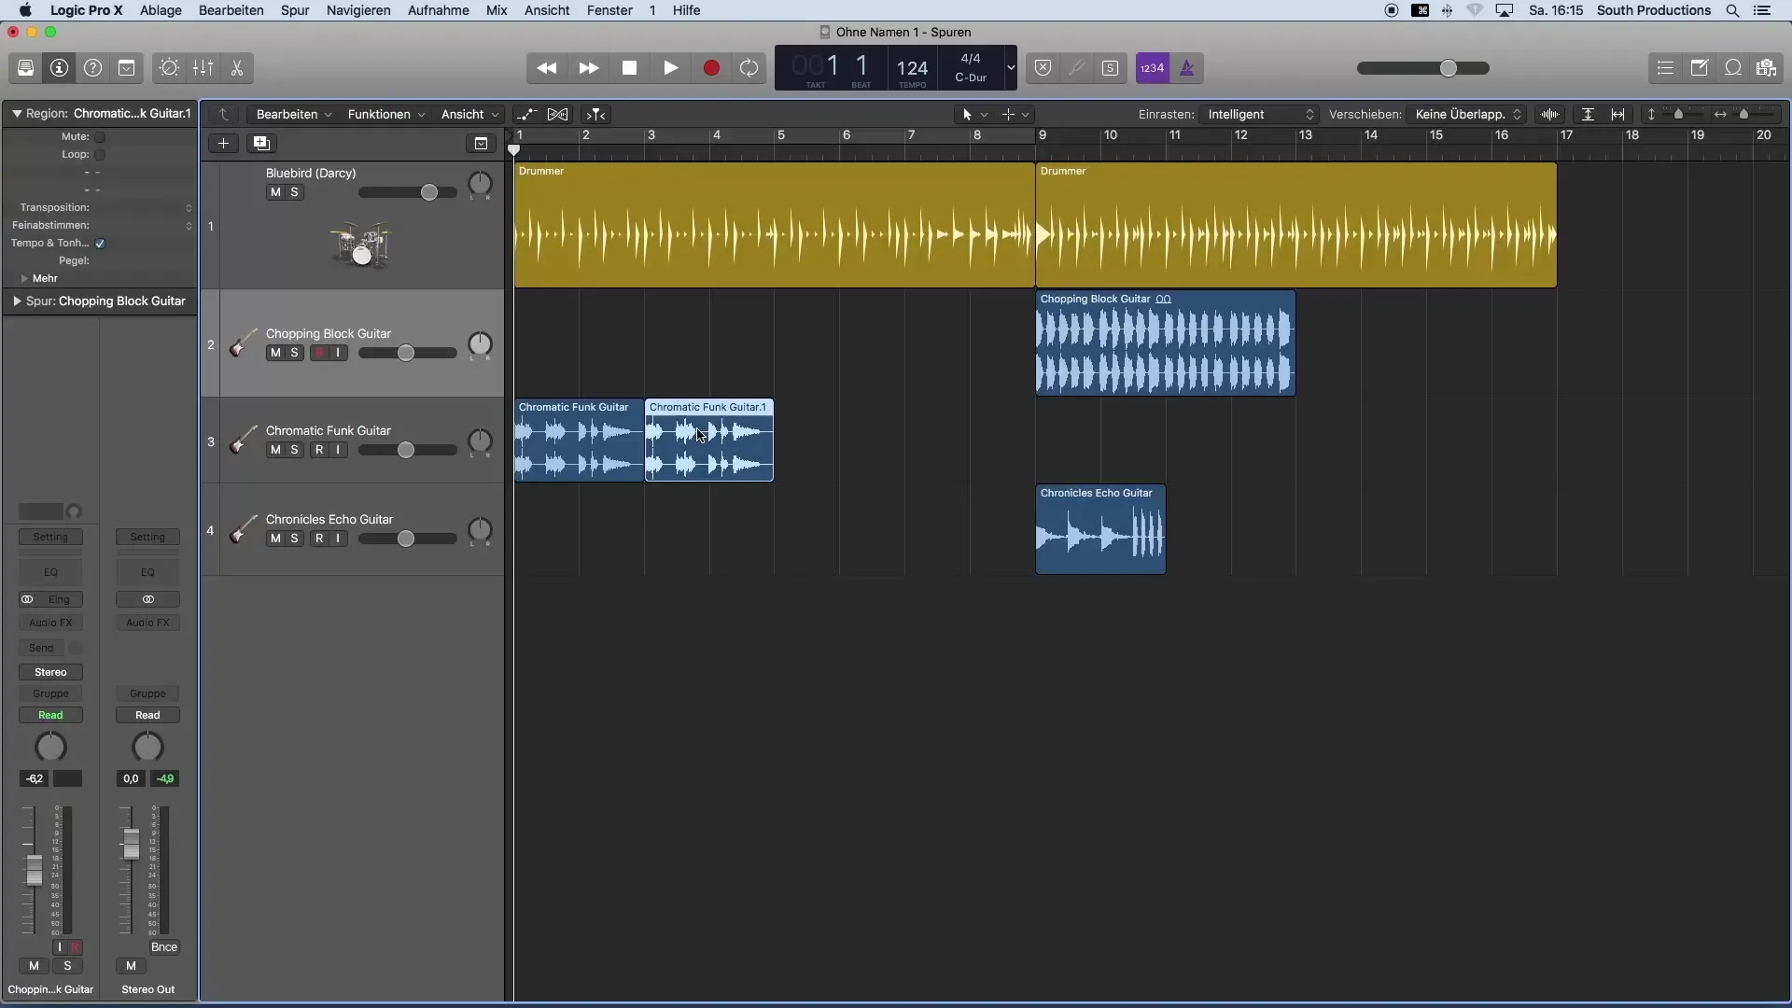Click the Tuner icon in the control bar

(1076, 68)
